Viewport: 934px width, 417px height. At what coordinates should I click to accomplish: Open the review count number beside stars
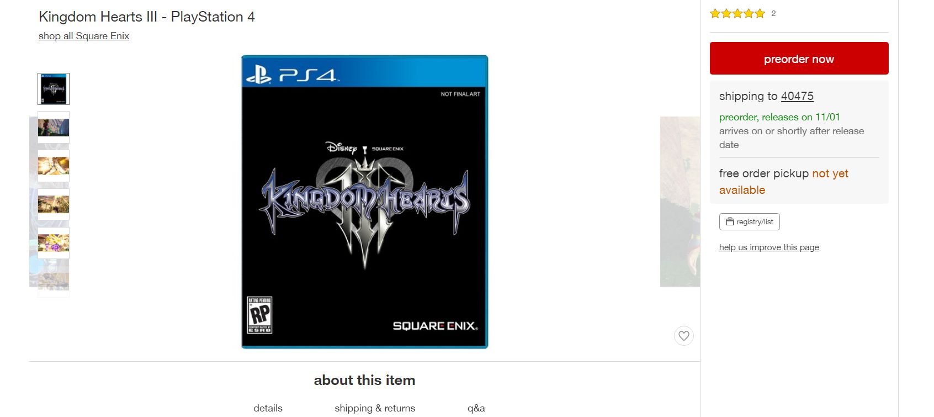[773, 13]
